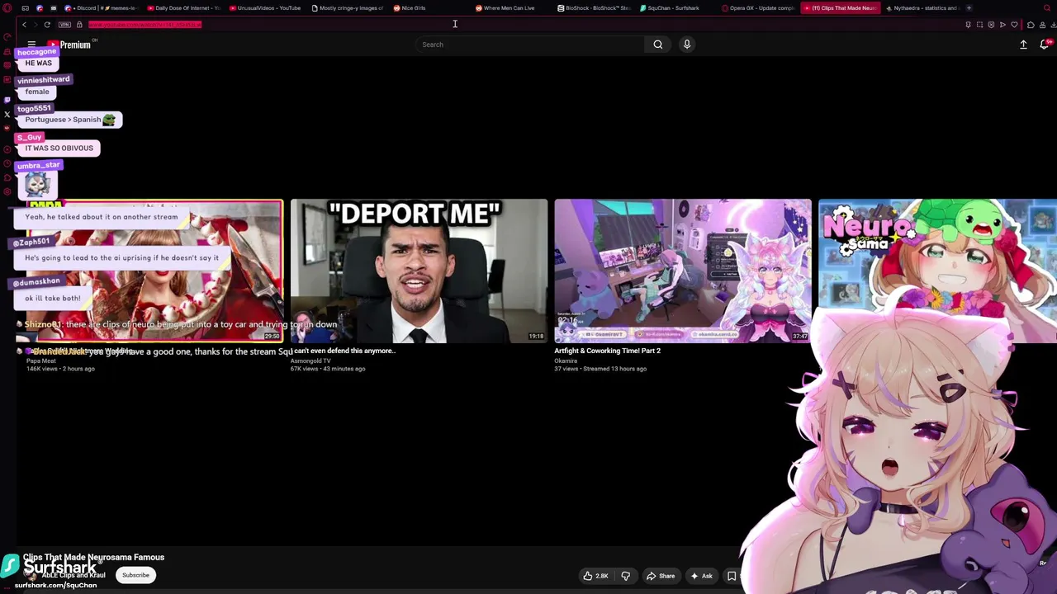The height and width of the screenshot is (594, 1057).
Task: Open the shield ad blocker icon
Action: [x=991, y=25]
